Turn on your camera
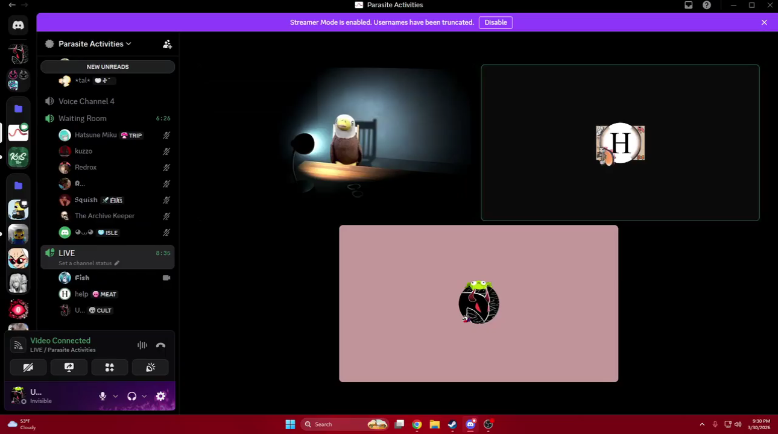Viewport: 778px width, 434px height. (28, 367)
